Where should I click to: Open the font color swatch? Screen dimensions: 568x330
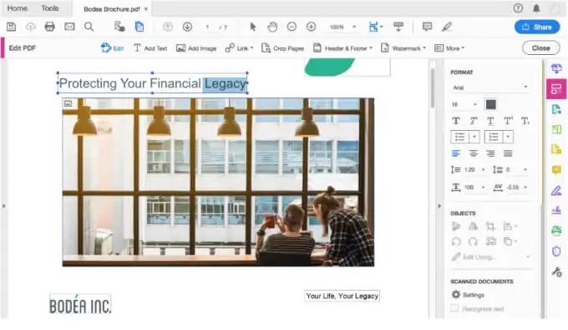[x=491, y=104]
